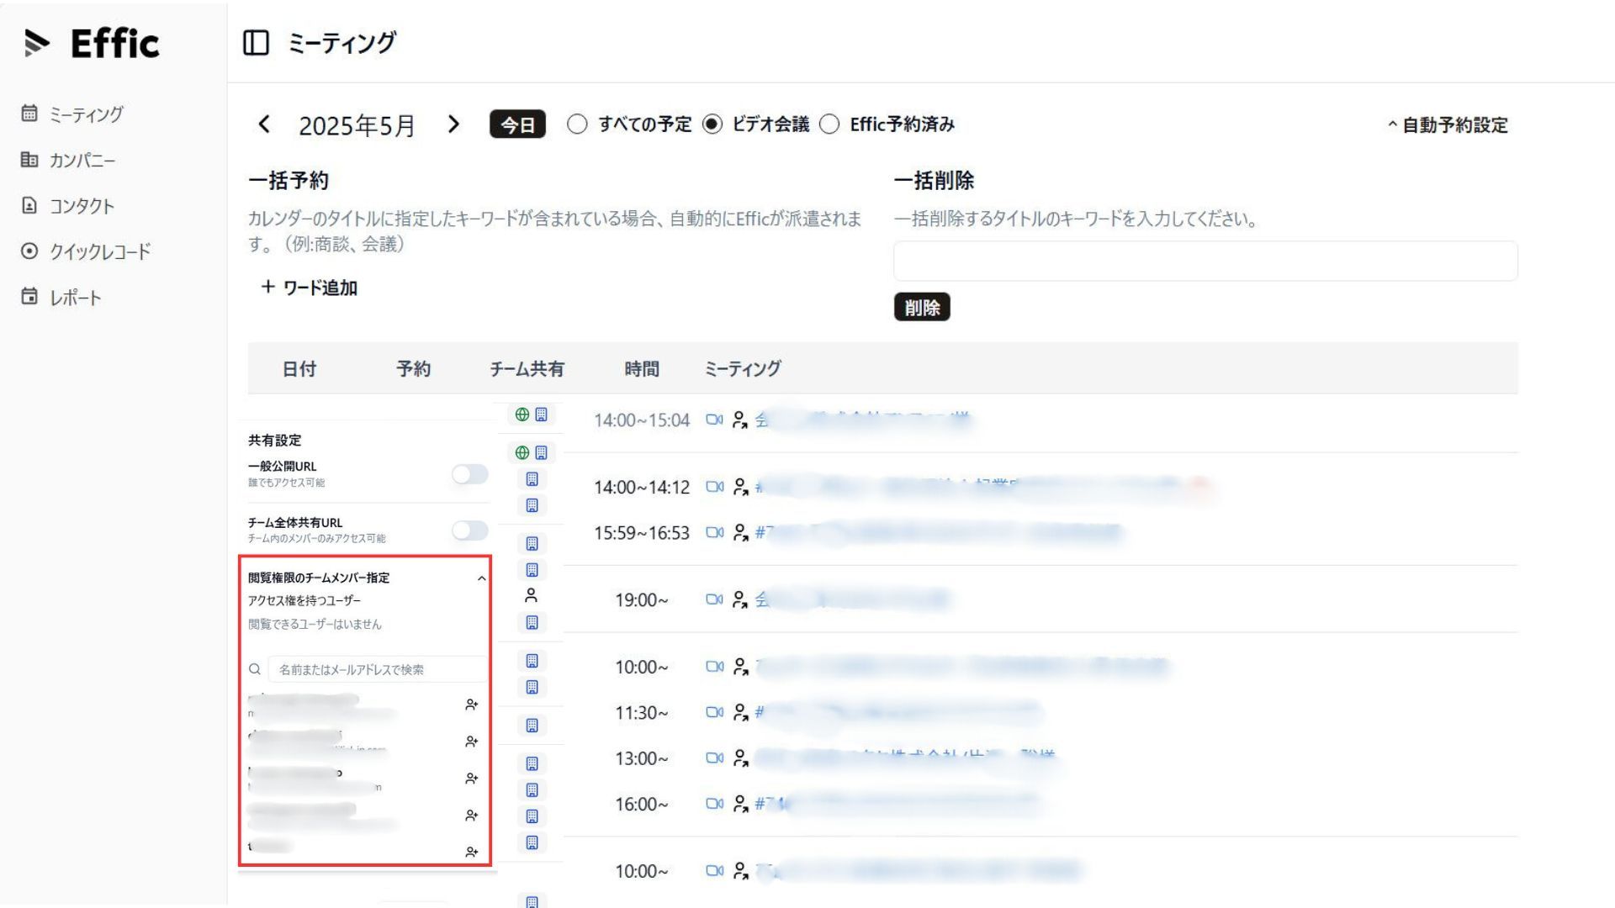
Task: Add the second listed member to viewers
Action: pos(472,742)
